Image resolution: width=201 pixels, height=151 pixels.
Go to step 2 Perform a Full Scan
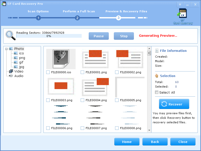(77, 18)
